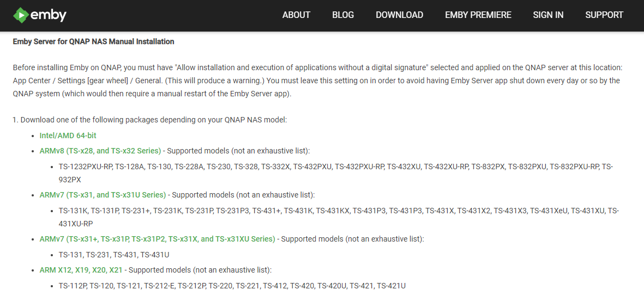Click the model list starting with TS-112P

pos(232,286)
